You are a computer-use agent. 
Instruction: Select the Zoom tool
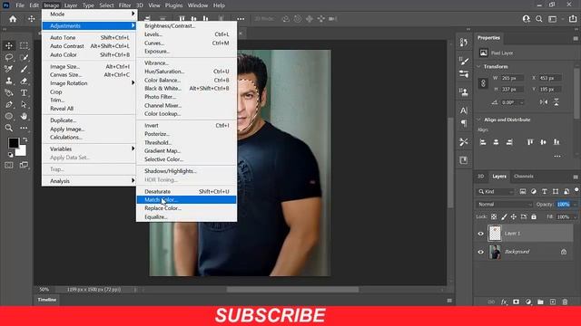(x=9, y=128)
